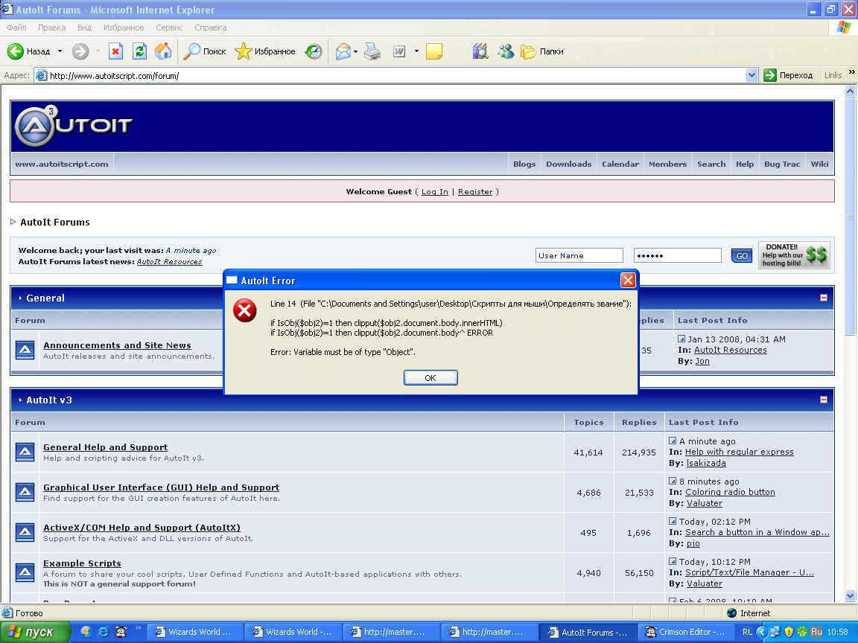Screen dimensions: 858x643
Task: Stop page loading with the red Stop icon
Action: click(x=116, y=51)
